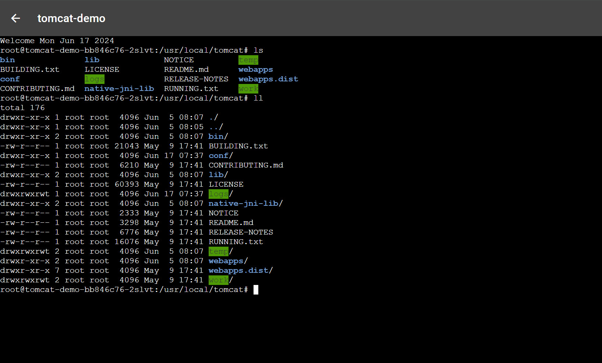
Task: Click the ./ current directory entry
Action: [213, 117]
